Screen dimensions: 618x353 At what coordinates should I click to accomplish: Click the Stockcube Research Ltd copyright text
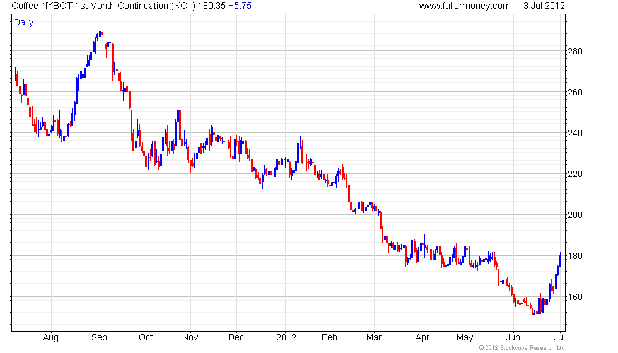[x=522, y=348]
